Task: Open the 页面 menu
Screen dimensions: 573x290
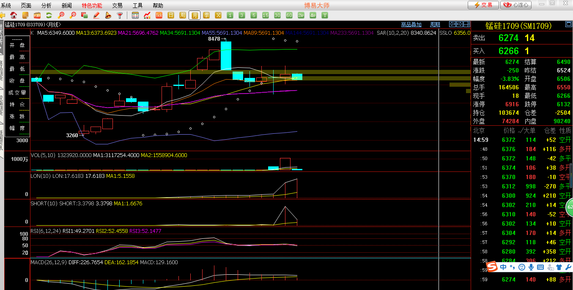Action: pos(26,6)
